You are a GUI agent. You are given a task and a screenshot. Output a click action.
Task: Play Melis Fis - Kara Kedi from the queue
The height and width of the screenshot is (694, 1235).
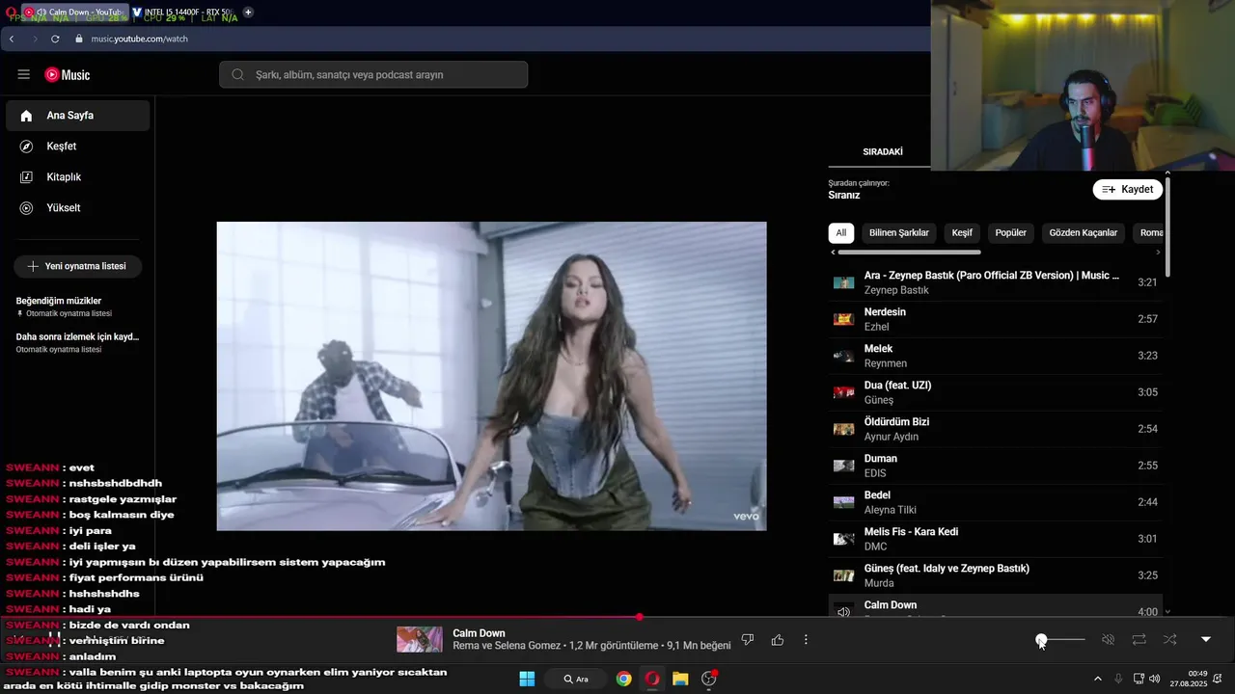pyautogui.click(x=996, y=539)
